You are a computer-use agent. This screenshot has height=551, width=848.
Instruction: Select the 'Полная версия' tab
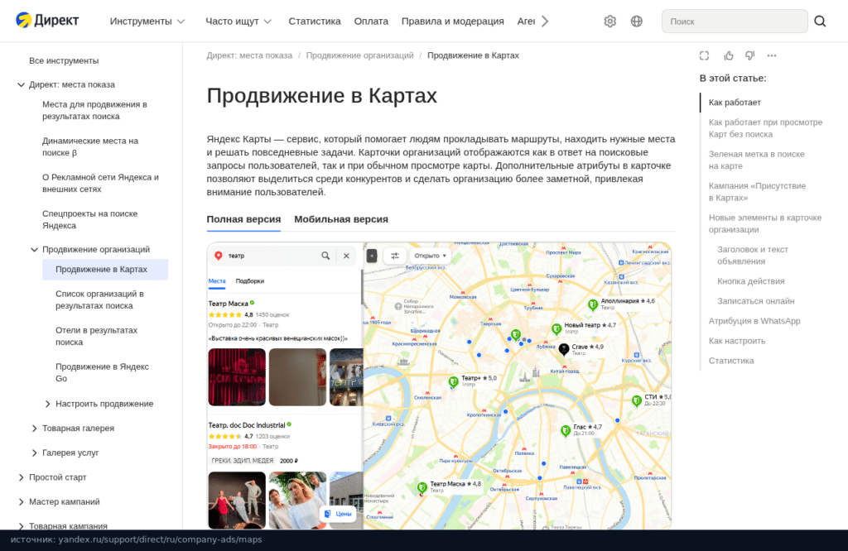[x=243, y=219]
